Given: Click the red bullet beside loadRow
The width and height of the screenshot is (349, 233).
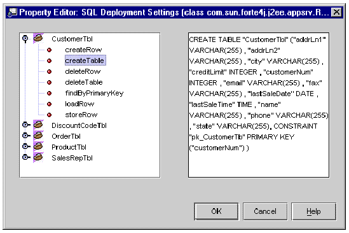Looking at the screenshot, I should (x=49, y=104).
